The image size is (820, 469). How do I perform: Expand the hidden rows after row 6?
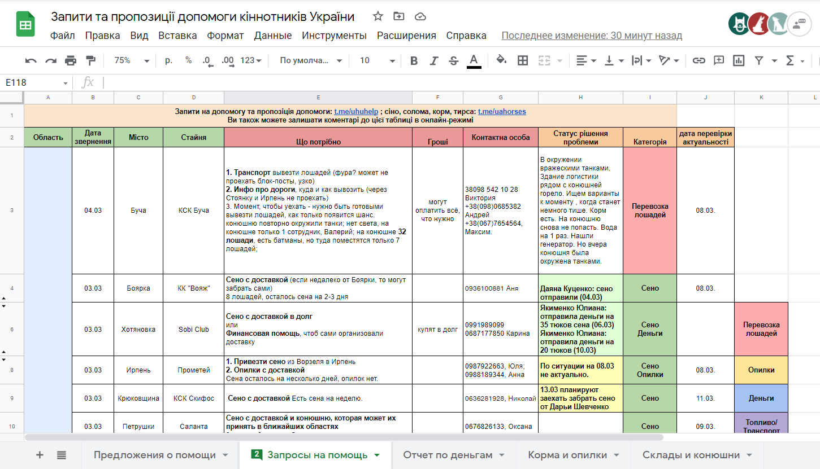[3, 351]
